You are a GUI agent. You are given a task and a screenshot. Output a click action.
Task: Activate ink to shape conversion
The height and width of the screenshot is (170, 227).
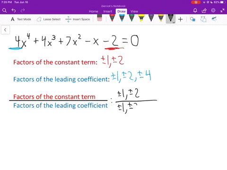[x=203, y=19]
